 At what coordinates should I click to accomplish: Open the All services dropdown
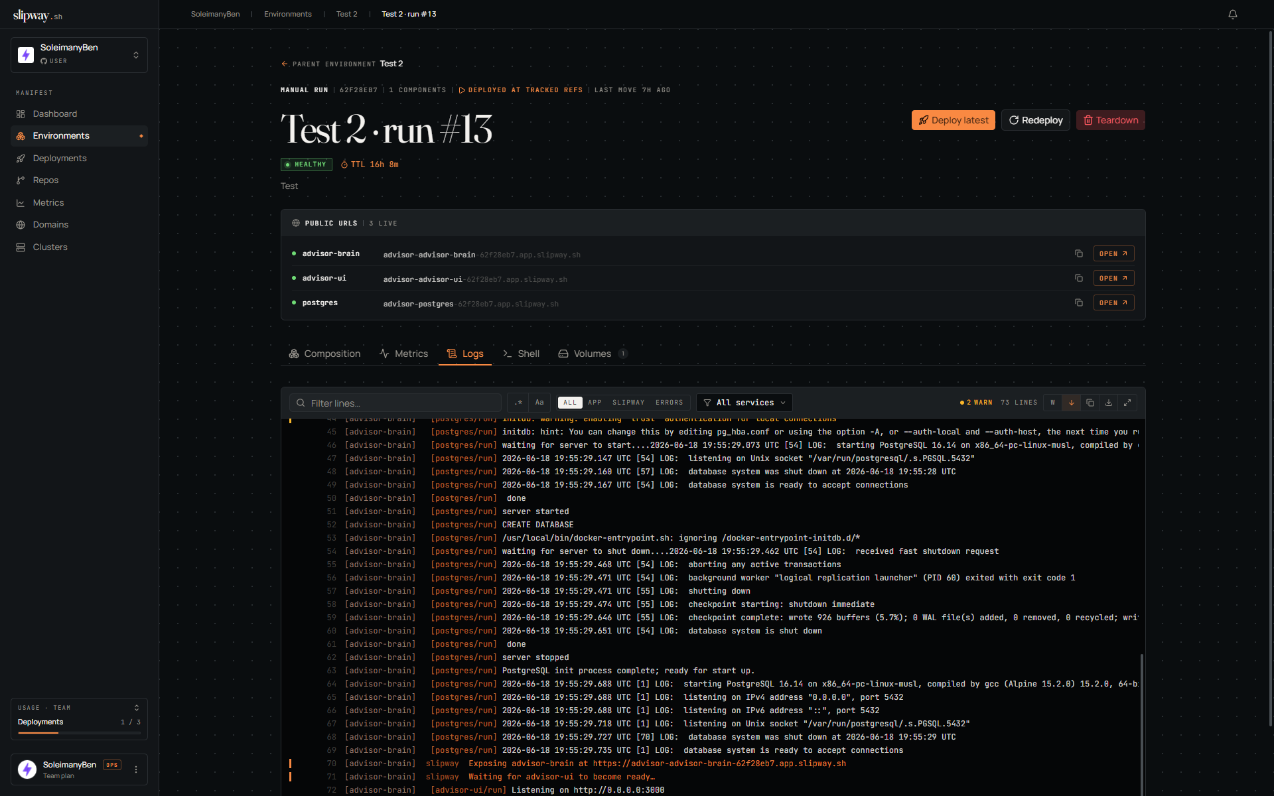[744, 403]
